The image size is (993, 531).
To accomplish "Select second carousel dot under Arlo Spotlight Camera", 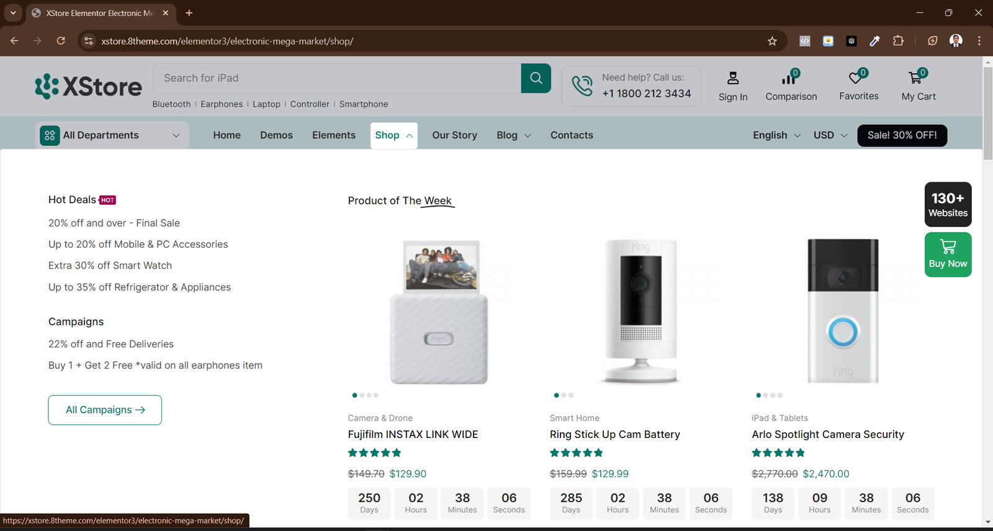I will pos(766,395).
